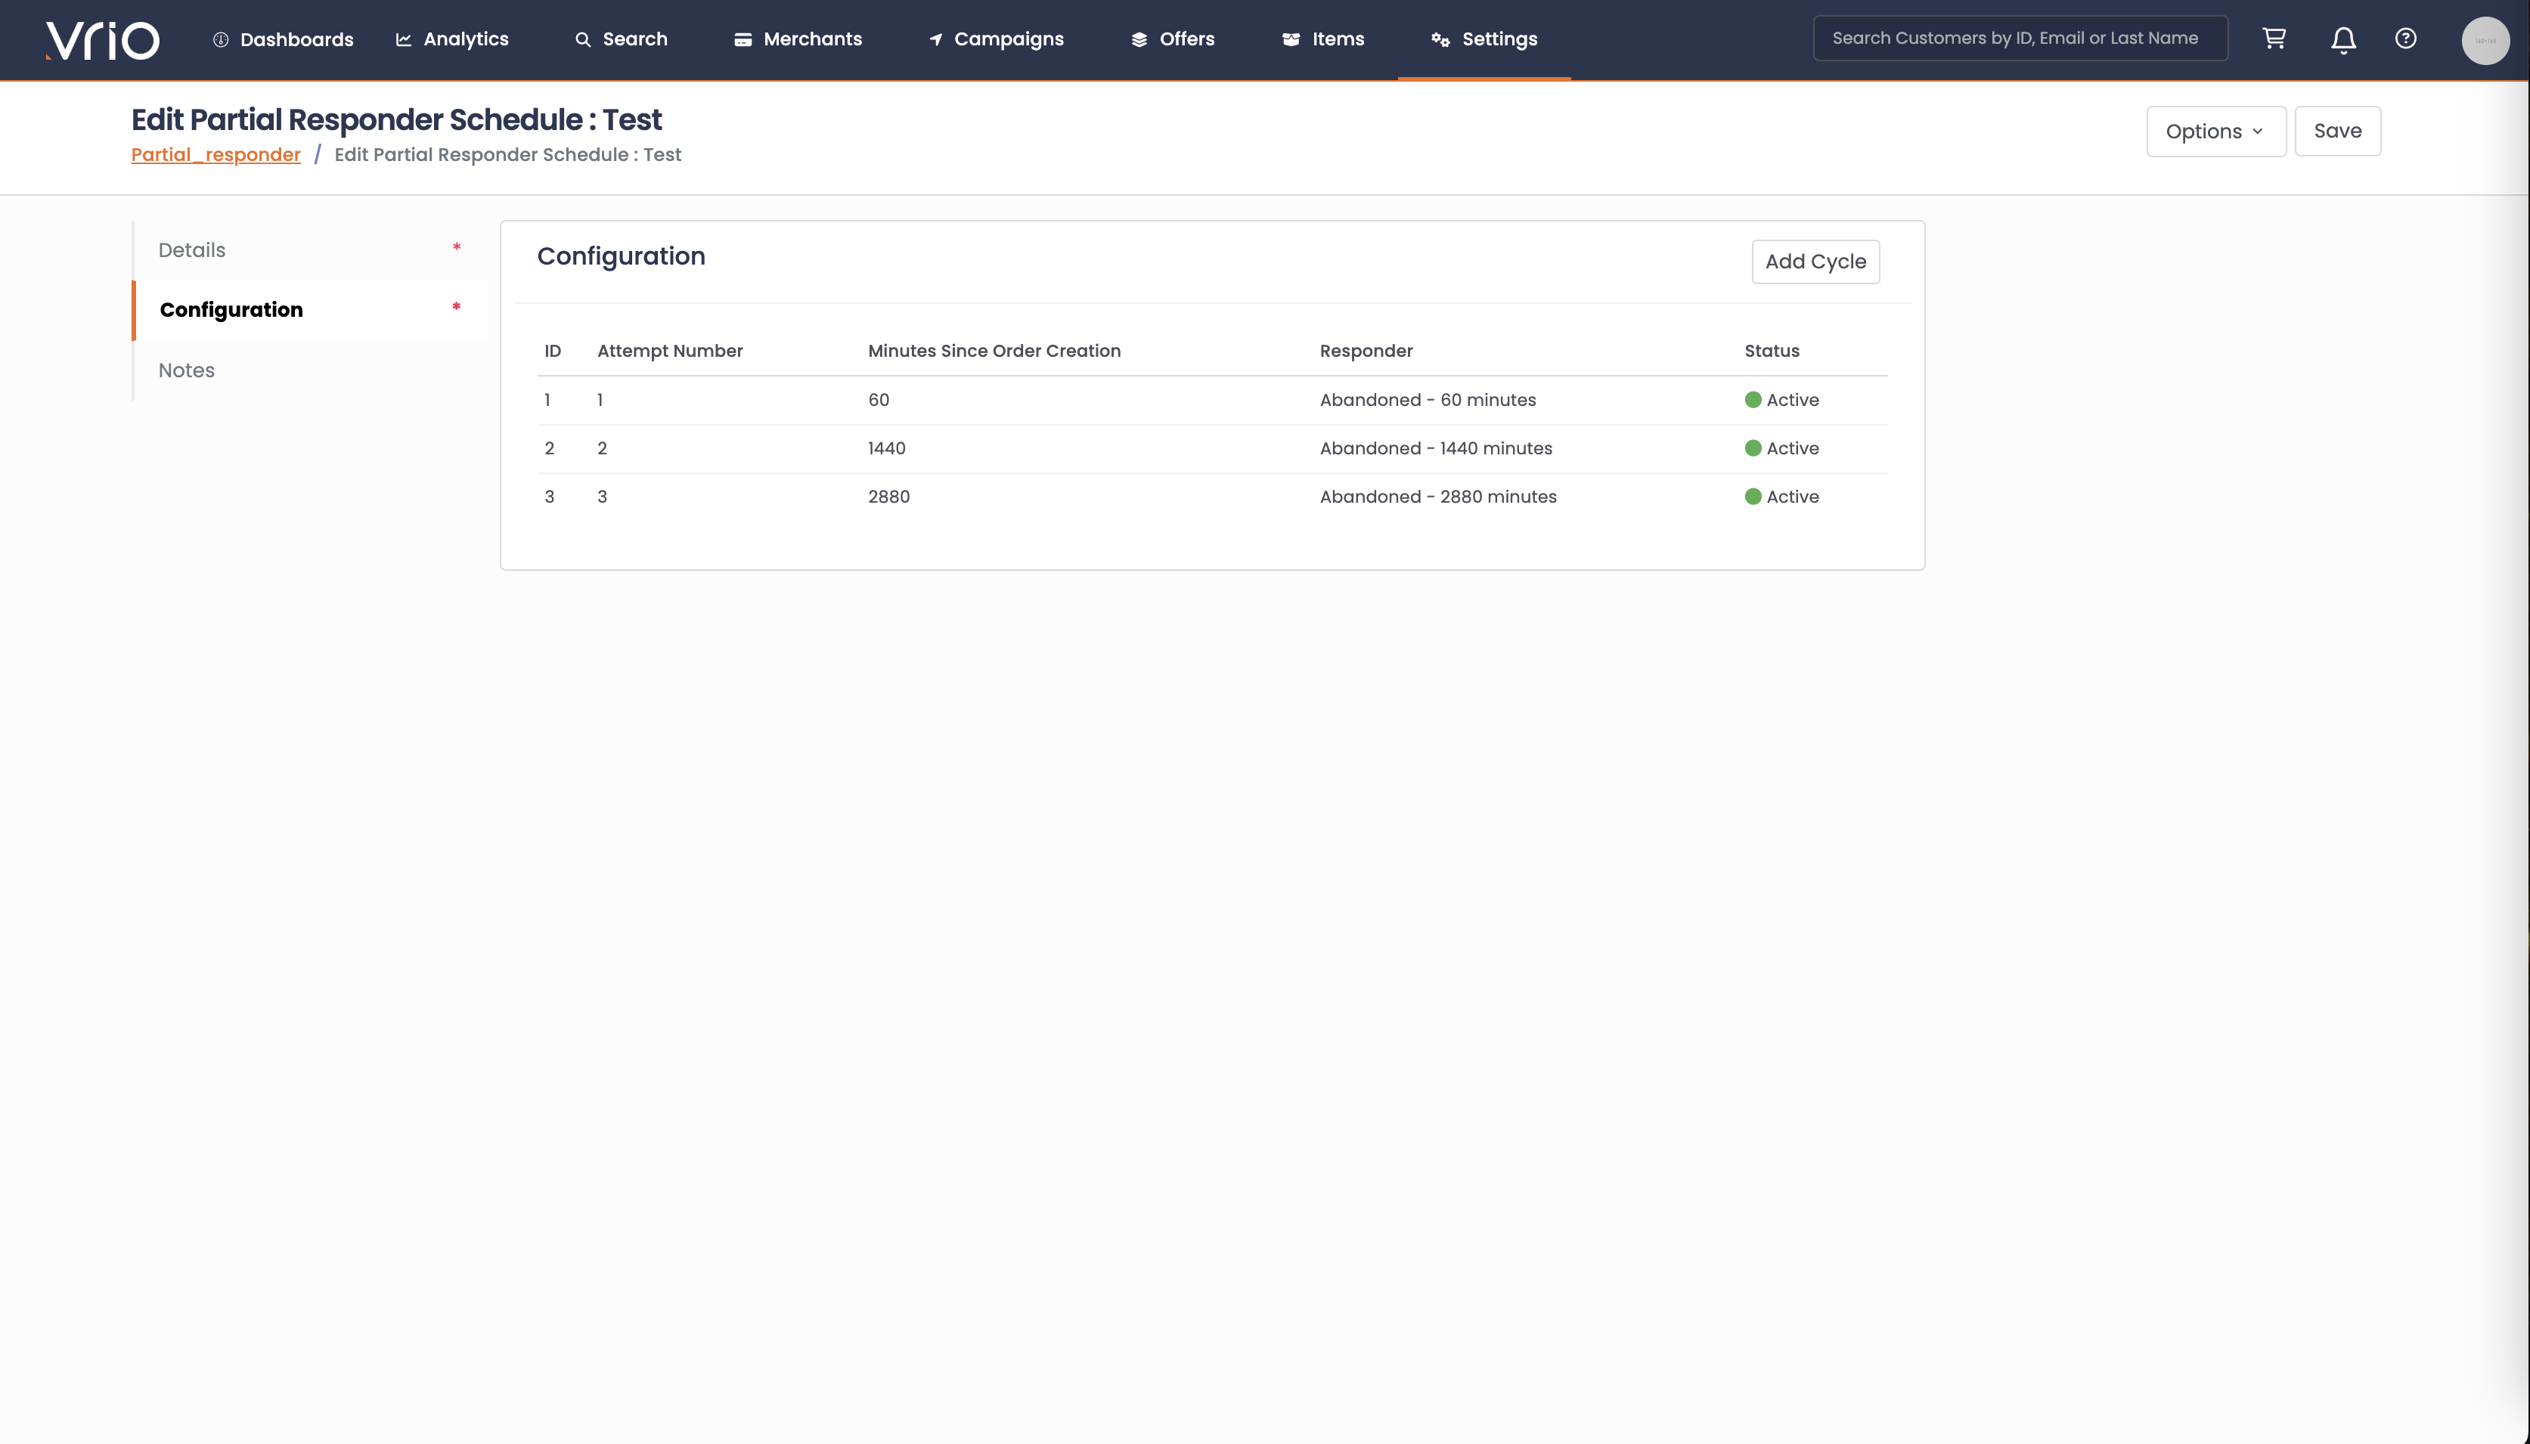Go to Partial_responder breadcrumb link

215,155
